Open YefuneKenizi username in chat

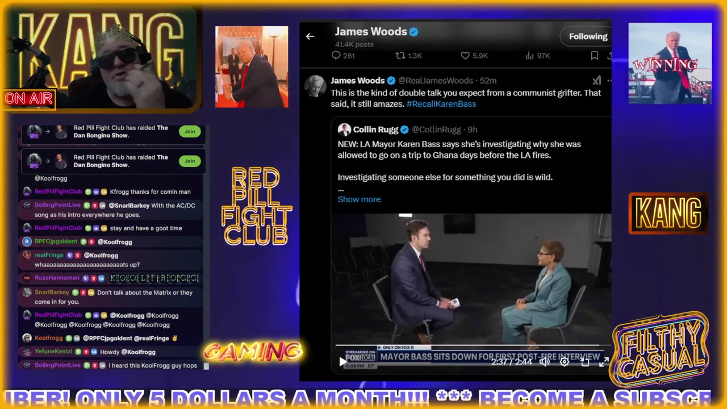[53, 352]
